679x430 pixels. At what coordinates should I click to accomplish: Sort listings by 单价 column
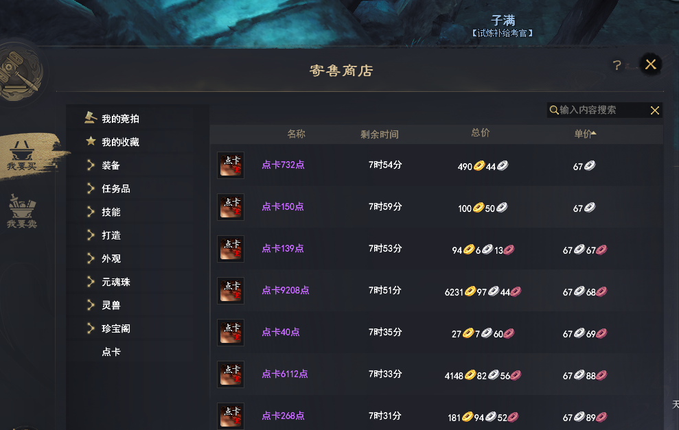(x=585, y=134)
